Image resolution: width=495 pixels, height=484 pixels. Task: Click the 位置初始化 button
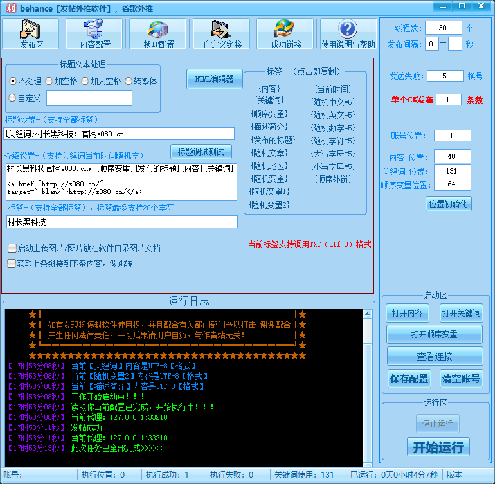[448, 204]
